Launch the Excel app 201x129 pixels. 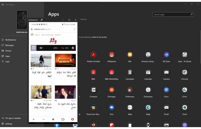pos(184,108)
